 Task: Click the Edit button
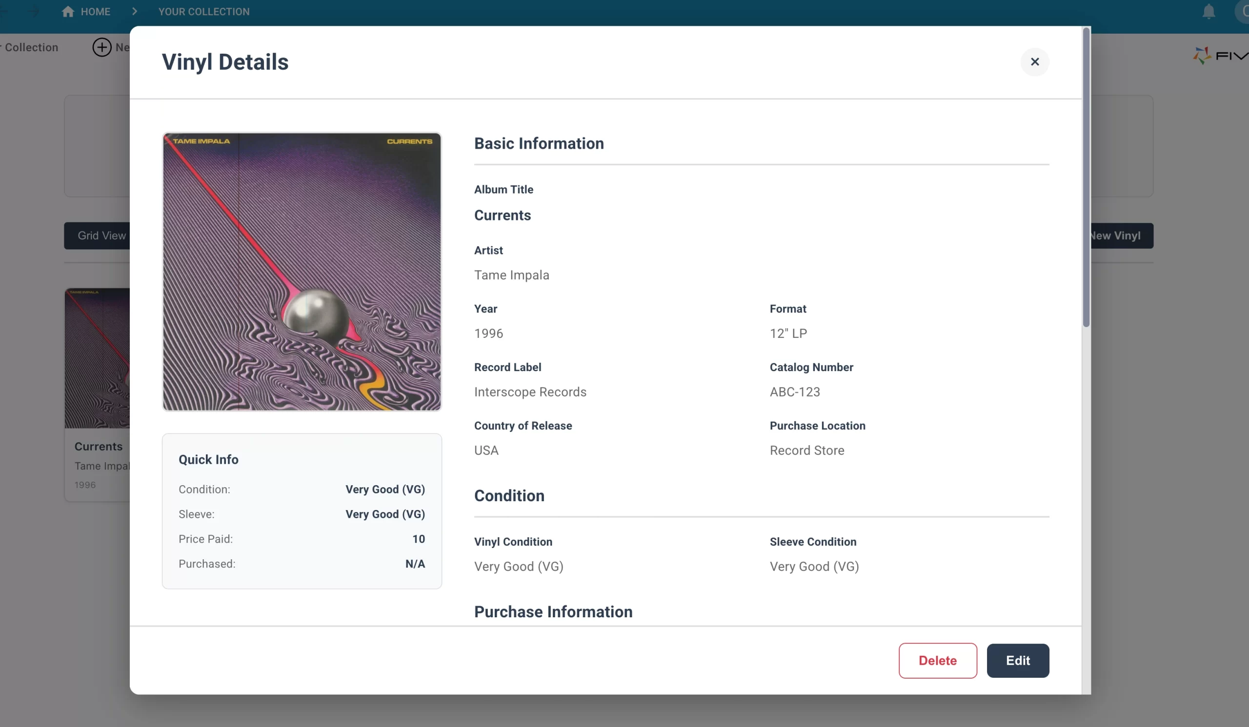[x=1018, y=661]
